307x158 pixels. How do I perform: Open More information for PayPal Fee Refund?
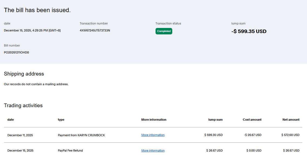click(x=153, y=150)
